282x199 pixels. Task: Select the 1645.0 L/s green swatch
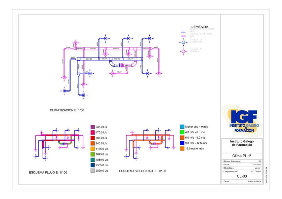coord(93,154)
